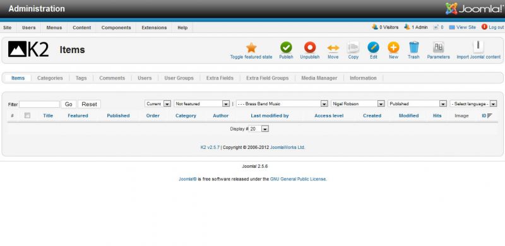Click the Log out link
The height and width of the screenshot is (246, 505).
coord(496,27)
